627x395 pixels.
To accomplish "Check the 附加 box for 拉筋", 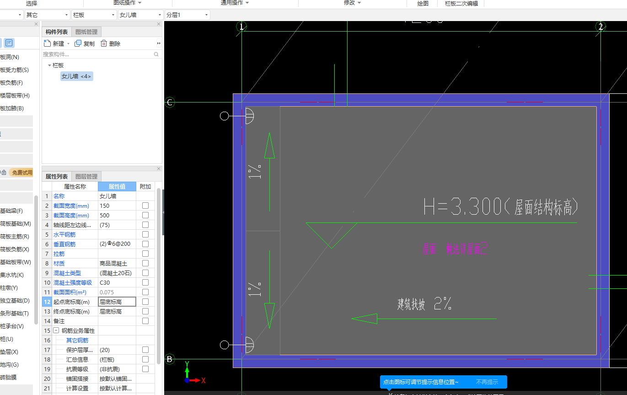I will (x=145, y=254).
